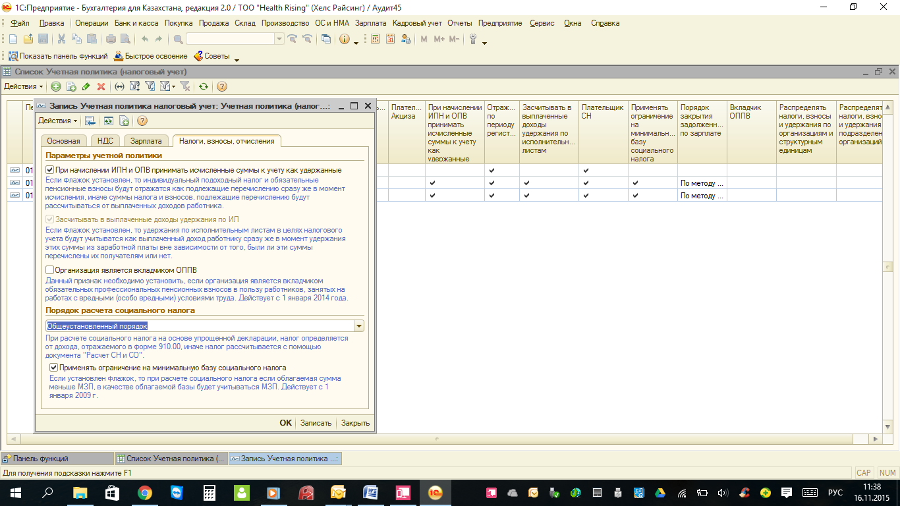Viewport: 900px width, 506px height.
Task: Click Записать button
Action: [316, 423]
